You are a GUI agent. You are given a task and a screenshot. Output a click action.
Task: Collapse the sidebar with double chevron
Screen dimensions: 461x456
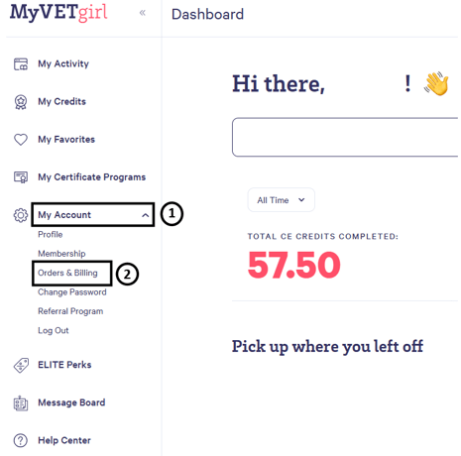pos(143,13)
